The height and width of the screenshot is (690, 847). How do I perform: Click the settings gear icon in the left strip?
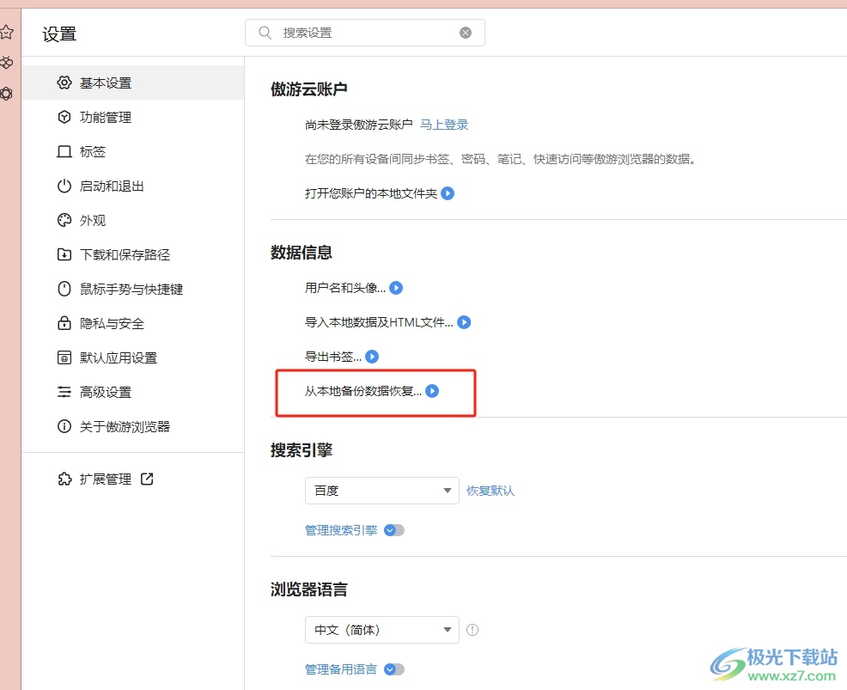point(7,94)
